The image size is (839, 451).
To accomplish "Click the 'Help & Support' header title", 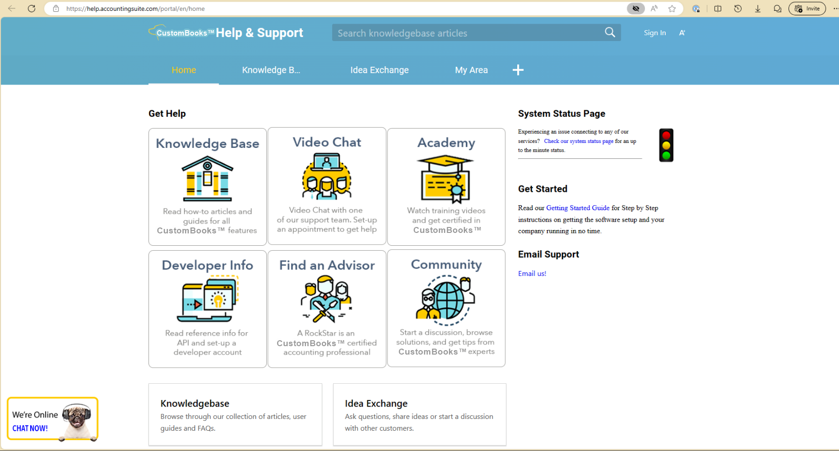I will [x=259, y=33].
